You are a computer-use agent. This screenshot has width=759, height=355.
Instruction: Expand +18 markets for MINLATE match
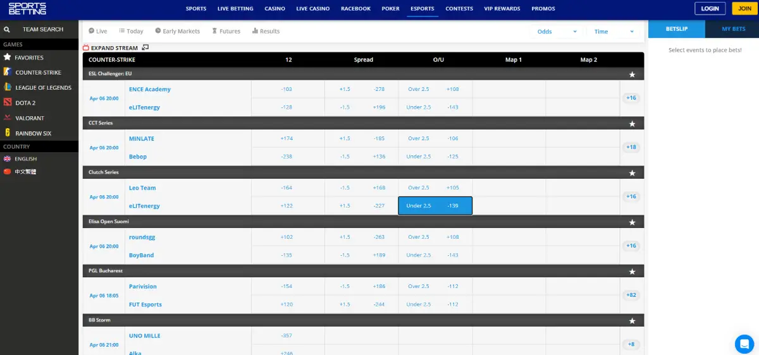click(631, 147)
